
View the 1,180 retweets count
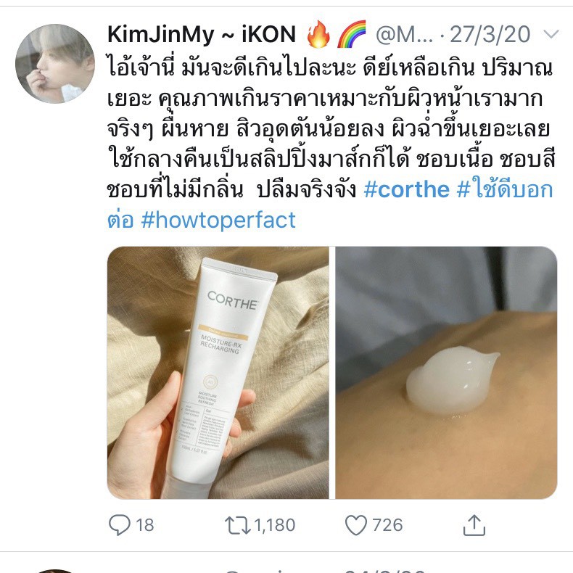[x=274, y=525]
